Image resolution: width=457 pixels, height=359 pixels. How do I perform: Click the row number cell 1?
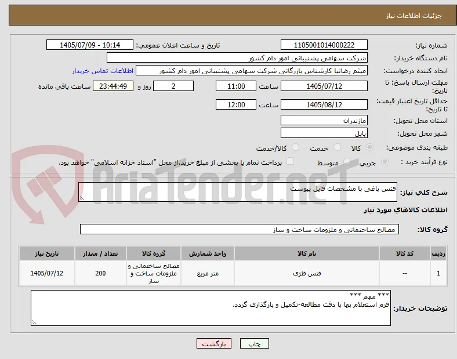click(438, 273)
